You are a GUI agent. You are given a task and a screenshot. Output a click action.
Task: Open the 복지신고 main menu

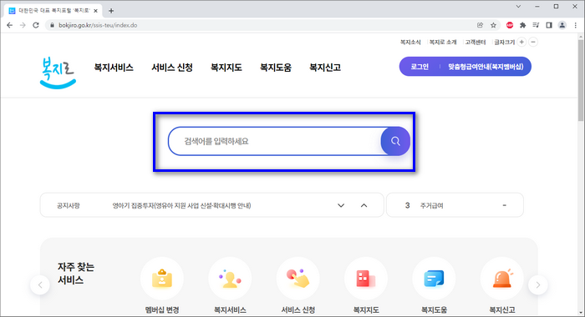click(x=325, y=68)
